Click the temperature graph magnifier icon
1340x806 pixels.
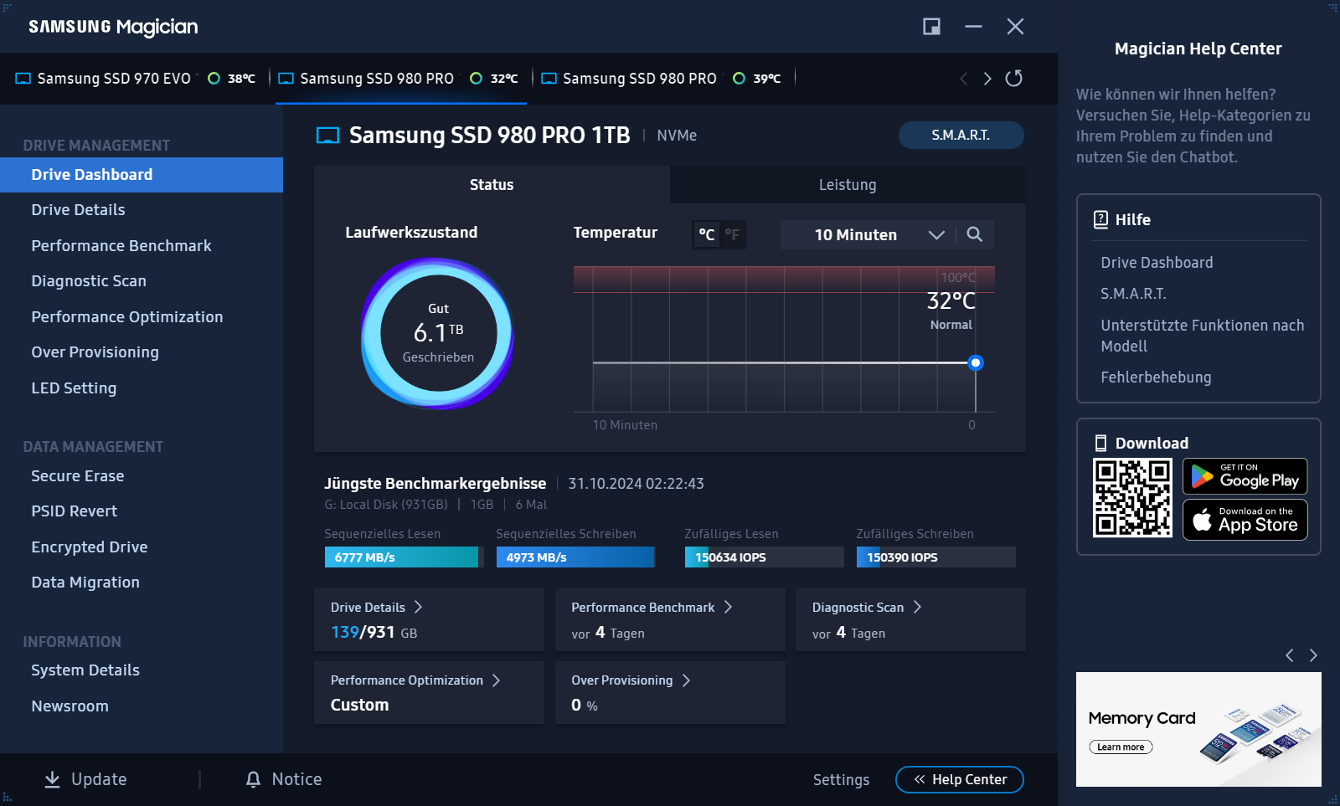(974, 234)
